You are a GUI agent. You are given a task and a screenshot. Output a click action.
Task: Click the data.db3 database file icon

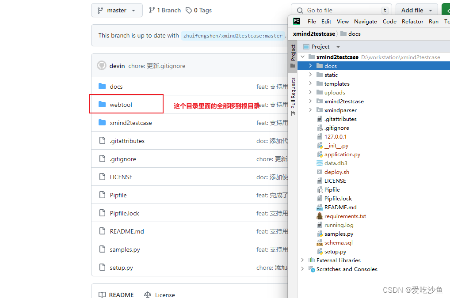click(x=320, y=163)
